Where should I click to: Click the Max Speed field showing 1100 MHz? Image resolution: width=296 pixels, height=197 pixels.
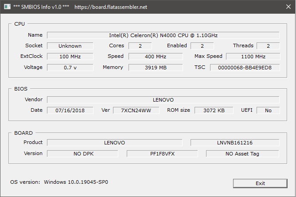pyautogui.click(x=253, y=57)
